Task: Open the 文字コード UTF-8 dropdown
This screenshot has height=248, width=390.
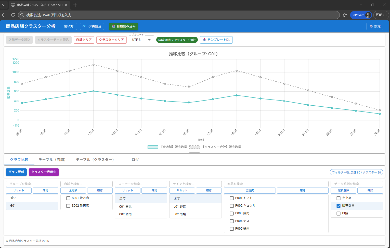Action: [141, 40]
